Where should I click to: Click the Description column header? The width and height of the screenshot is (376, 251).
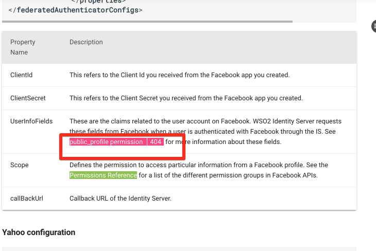(86, 42)
